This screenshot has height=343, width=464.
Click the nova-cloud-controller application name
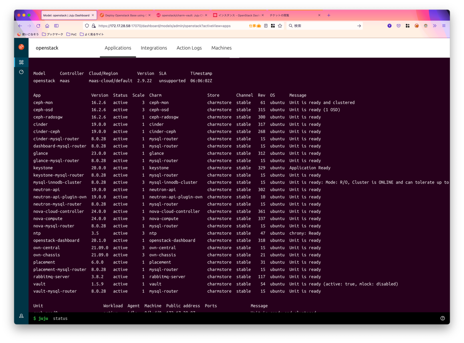58,211
